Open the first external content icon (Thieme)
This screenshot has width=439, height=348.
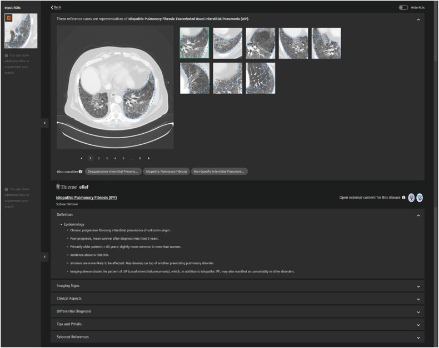(x=411, y=198)
